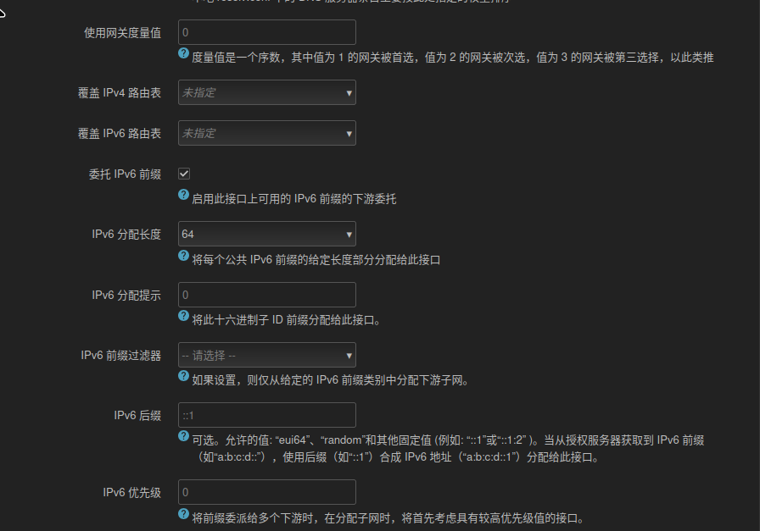The height and width of the screenshot is (531, 760).
Task: Click the help icon for 委托 IPv6 前缀
Action: [183, 195]
